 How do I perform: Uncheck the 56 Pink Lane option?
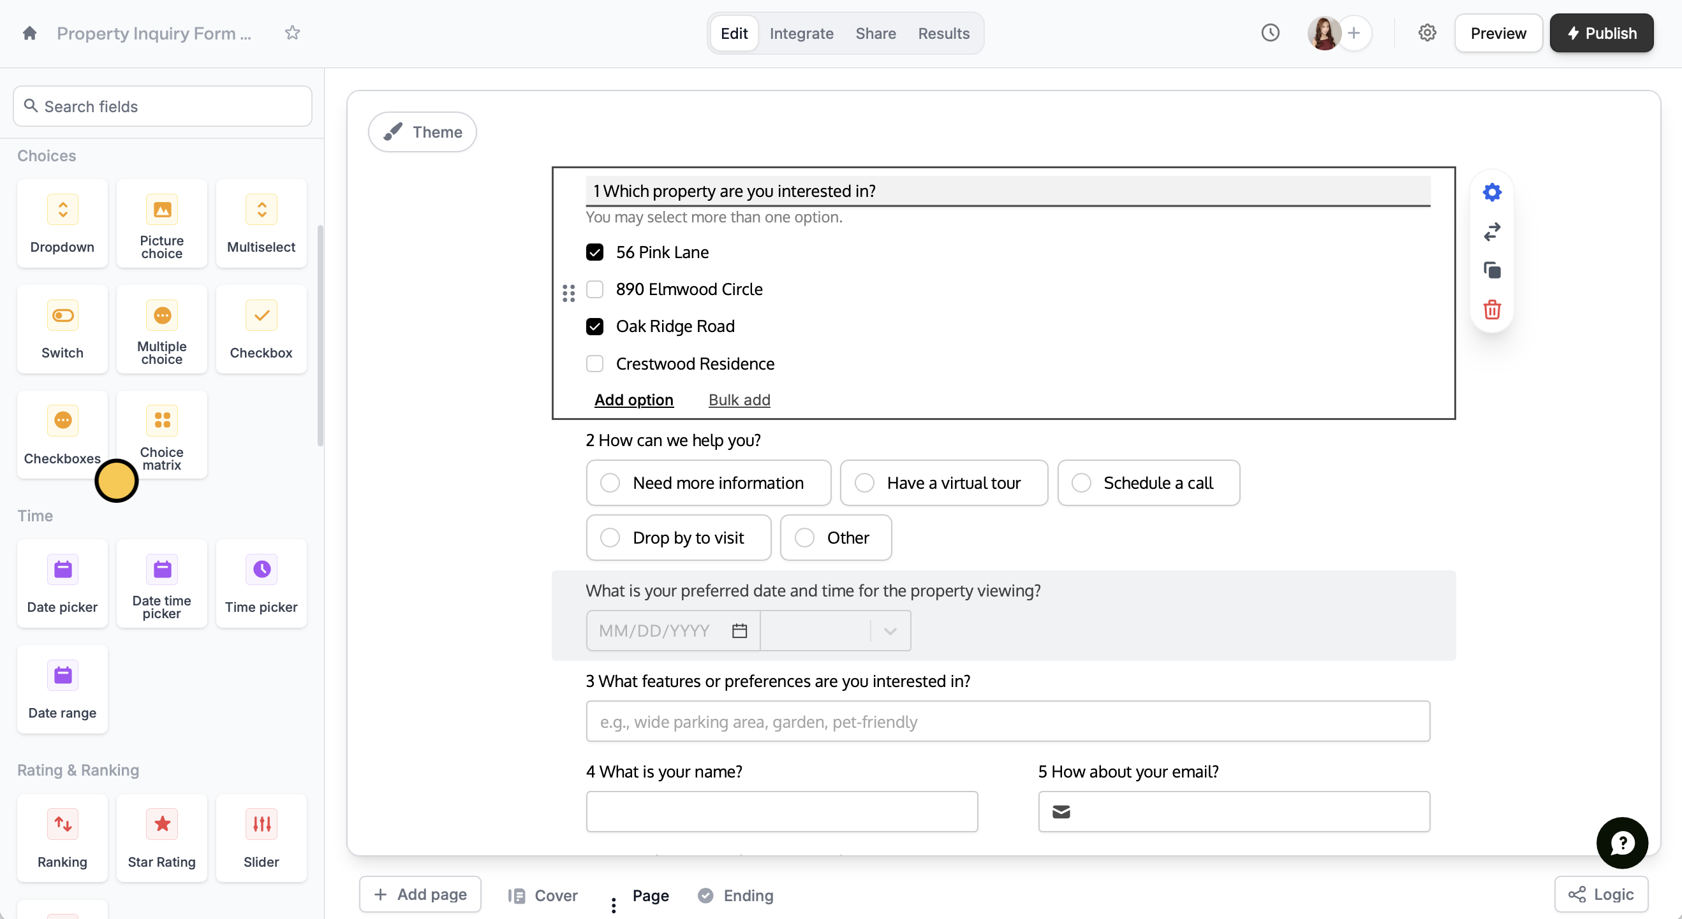[594, 252]
